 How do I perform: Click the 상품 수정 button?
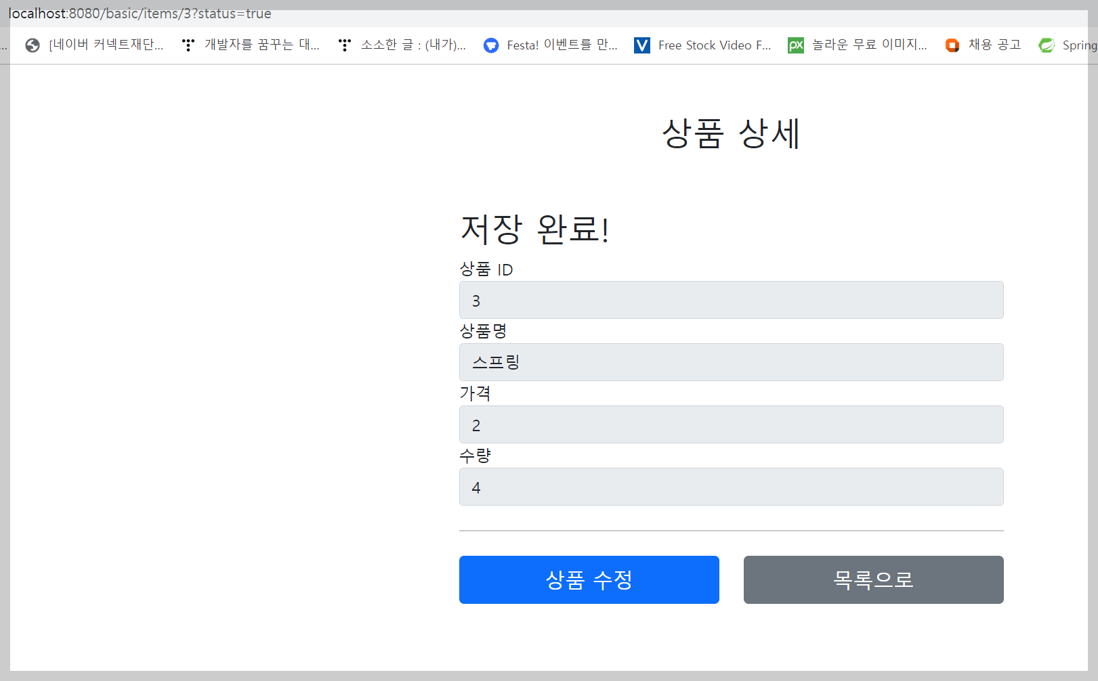click(589, 579)
